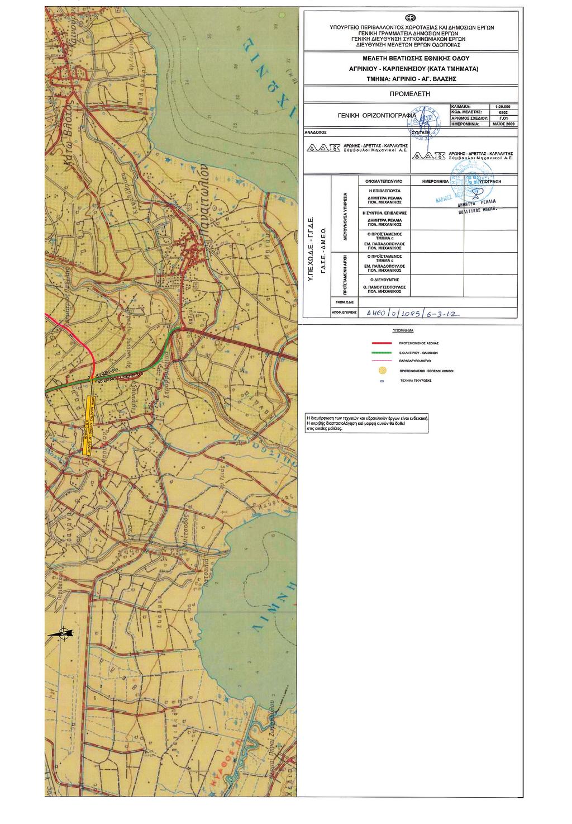Click the small blue rectangle legend symbol

(382, 380)
